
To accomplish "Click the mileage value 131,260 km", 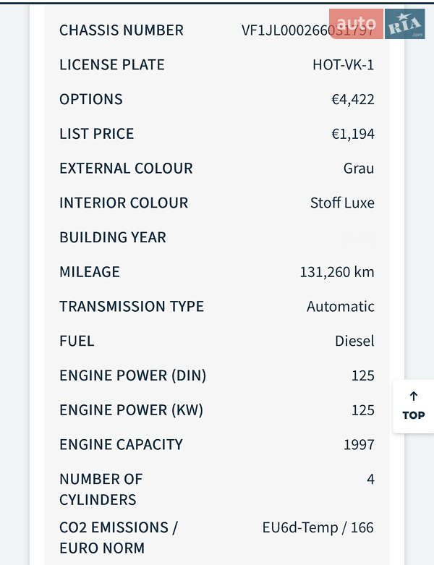I will click(x=337, y=272).
